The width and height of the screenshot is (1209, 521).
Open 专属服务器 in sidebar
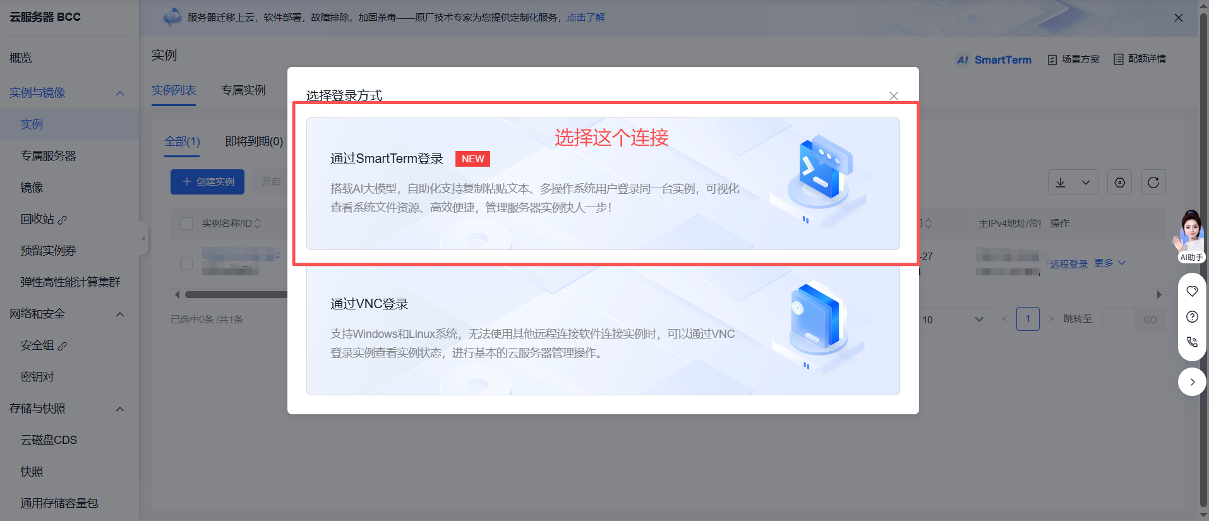[48, 156]
